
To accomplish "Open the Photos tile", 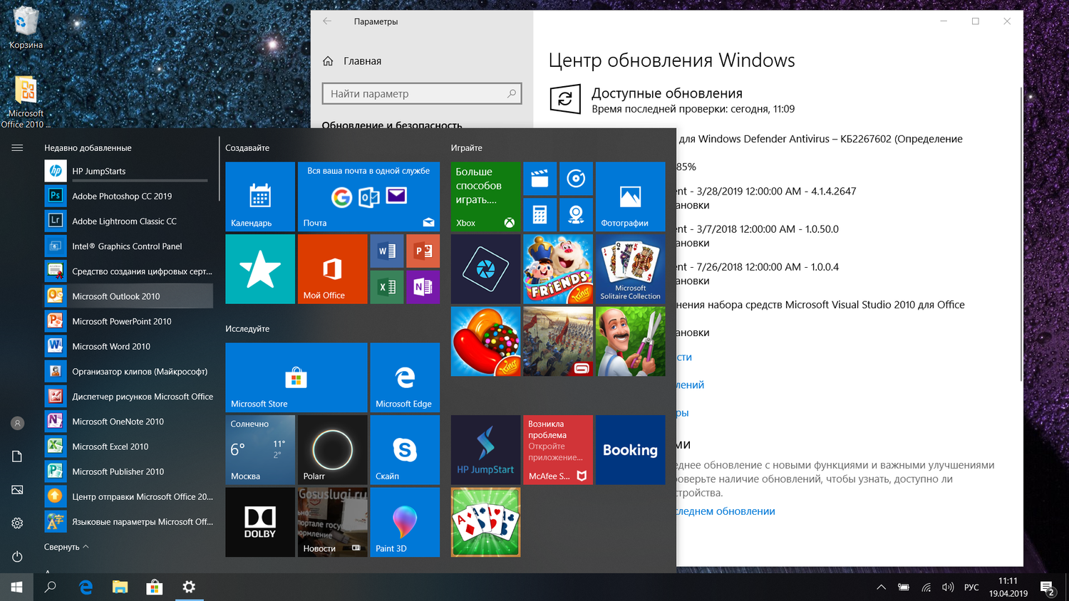I will (630, 197).
